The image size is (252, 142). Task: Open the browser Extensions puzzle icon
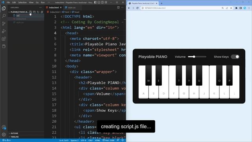[236, 8]
